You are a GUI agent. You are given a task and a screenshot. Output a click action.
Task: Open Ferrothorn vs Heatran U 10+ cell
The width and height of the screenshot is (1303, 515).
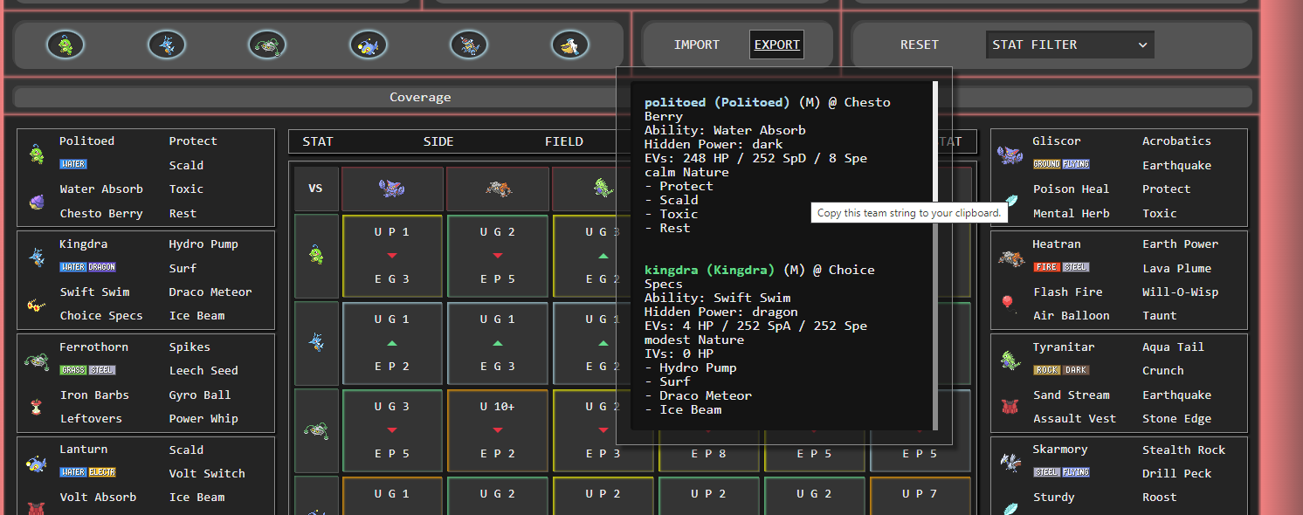pos(498,430)
